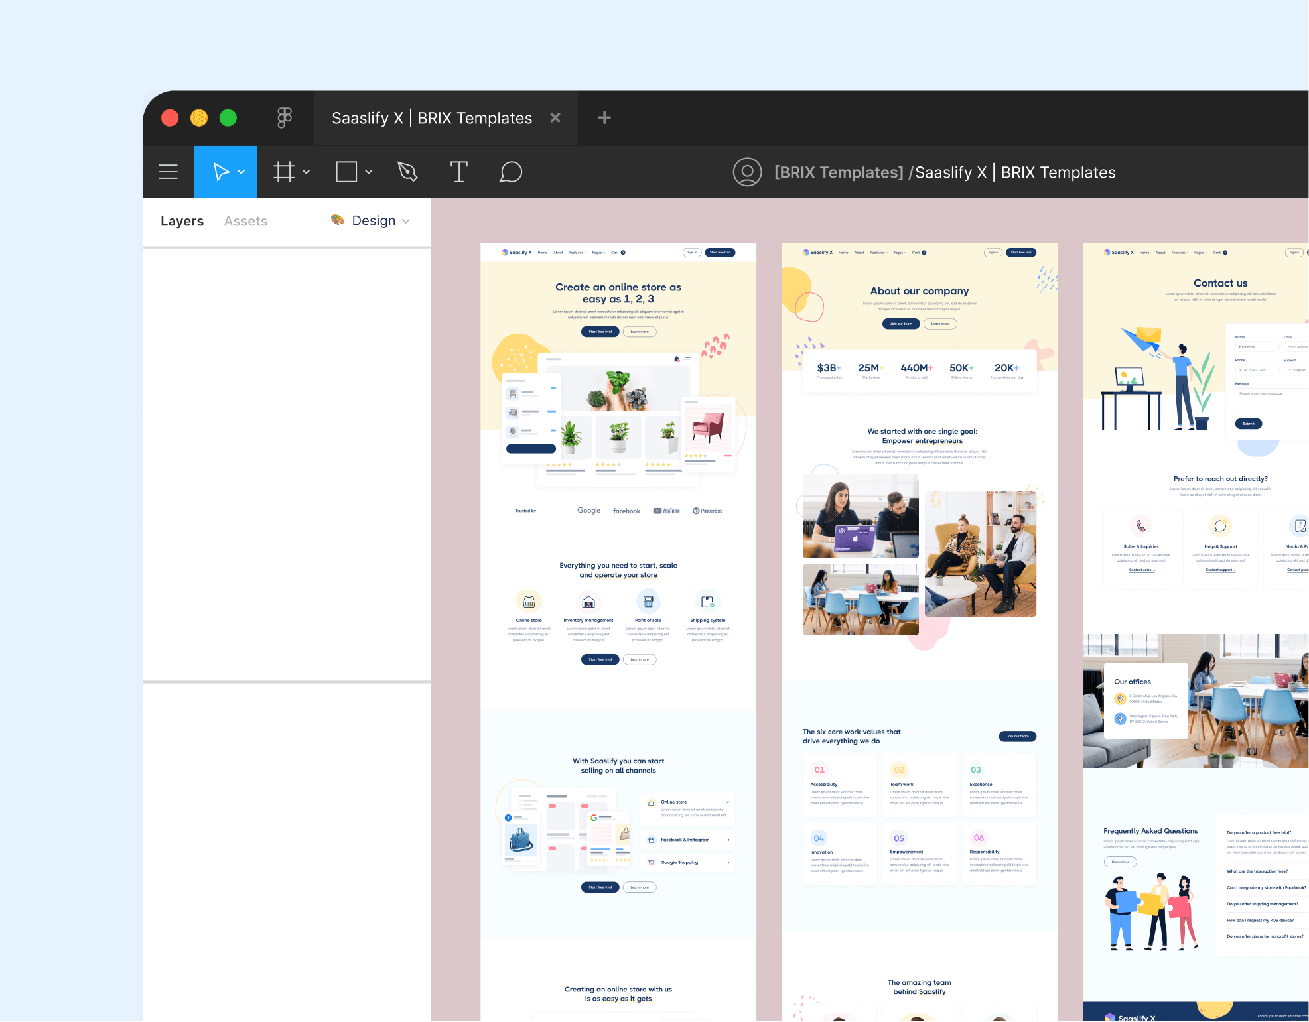The image size is (1309, 1022).
Task: Select the Rectangle shape tool
Action: [x=346, y=172]
